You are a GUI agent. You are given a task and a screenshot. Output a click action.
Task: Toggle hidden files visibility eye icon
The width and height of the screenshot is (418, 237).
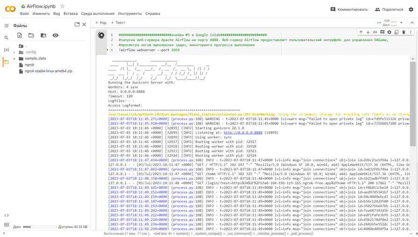click(x=56, y=35)
